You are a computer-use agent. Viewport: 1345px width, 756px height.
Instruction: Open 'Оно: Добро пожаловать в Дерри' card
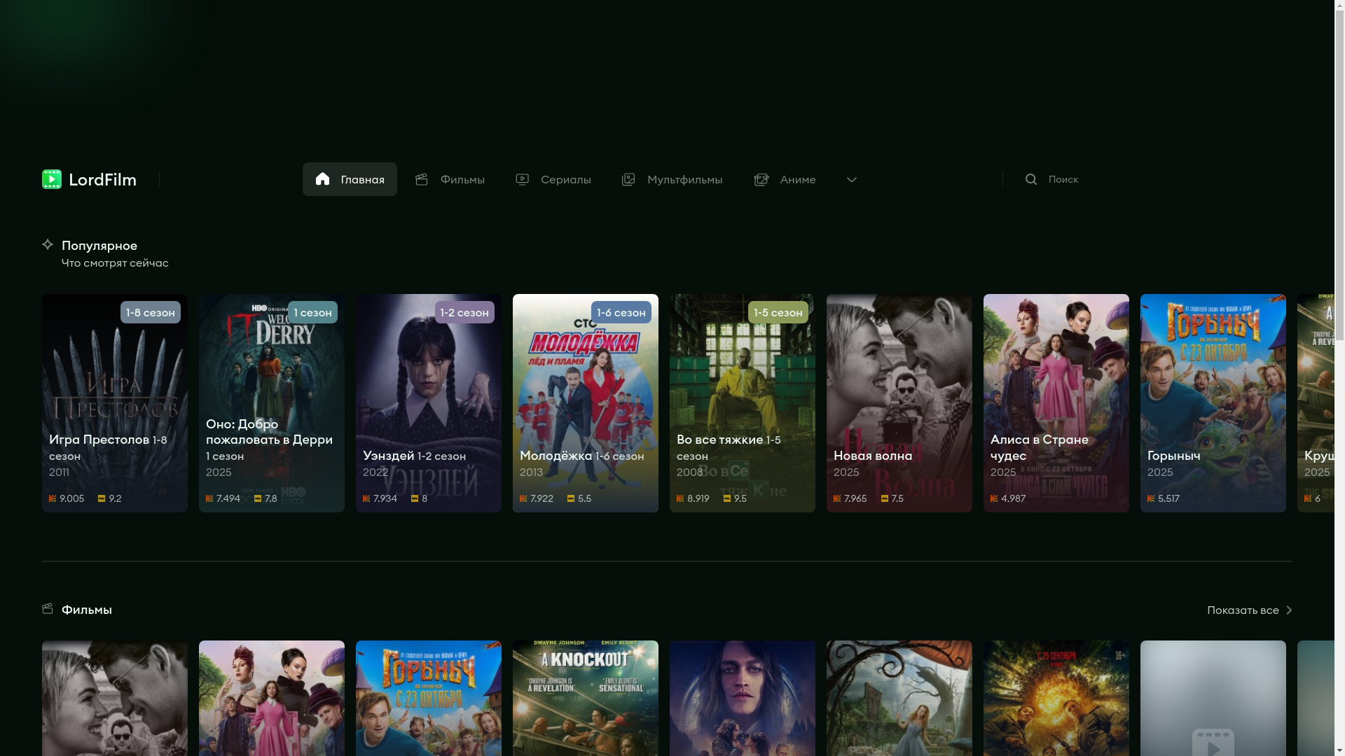pyautogui.click(x=272, y=403)
